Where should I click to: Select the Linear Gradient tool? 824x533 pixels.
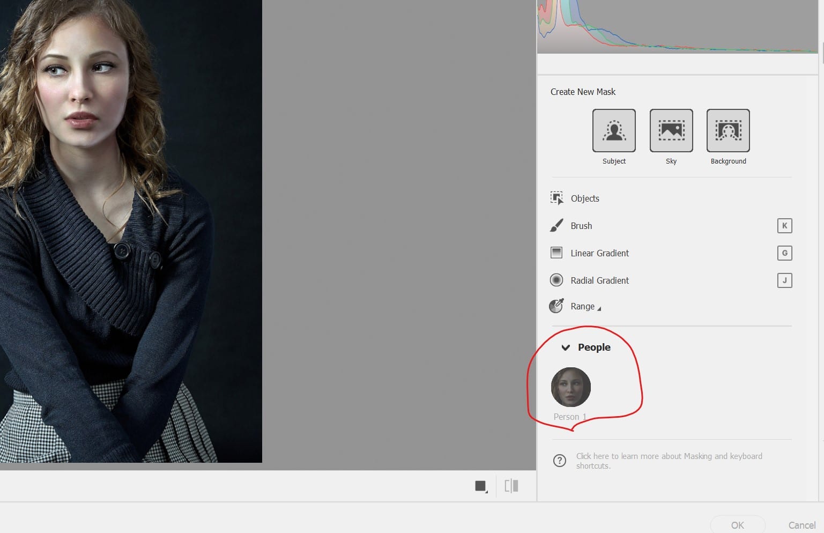pos(599,253)
